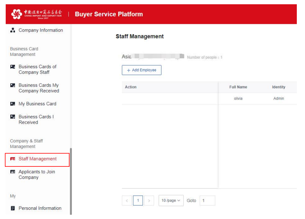Screen dimensions: 305x219
Task: Click the sidebar vertical scrollbar
Action: point(70,178)
